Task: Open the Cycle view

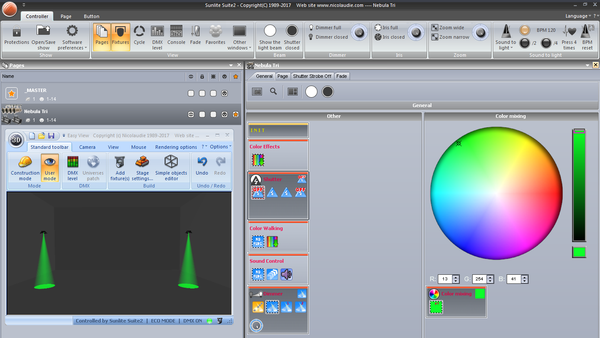Action: 139,36
